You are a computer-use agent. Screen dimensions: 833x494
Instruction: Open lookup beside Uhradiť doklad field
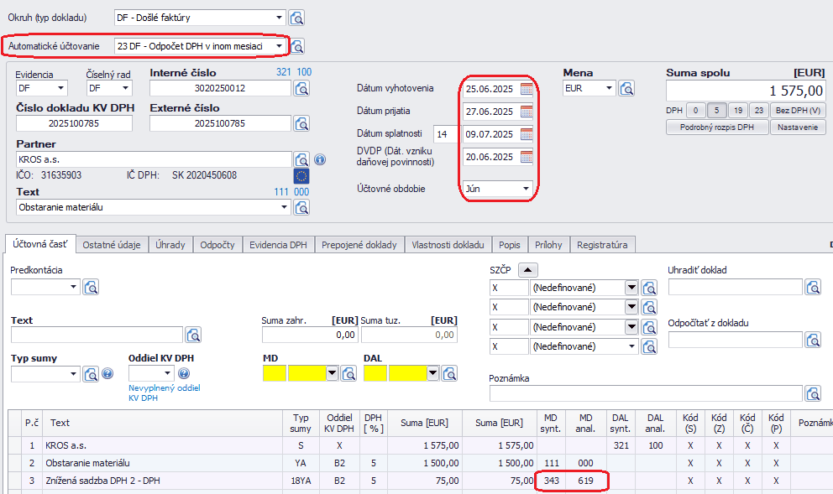pos(813,288)
